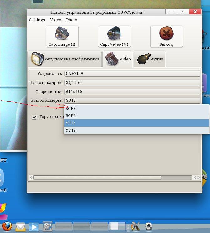Screen dimensions: 210x233
Task: Maximize the GUVCViewer control panel window
Action: pos(183,12)
